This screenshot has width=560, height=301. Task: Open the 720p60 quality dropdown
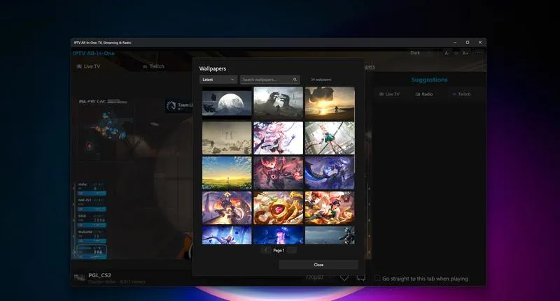point(318,277)
